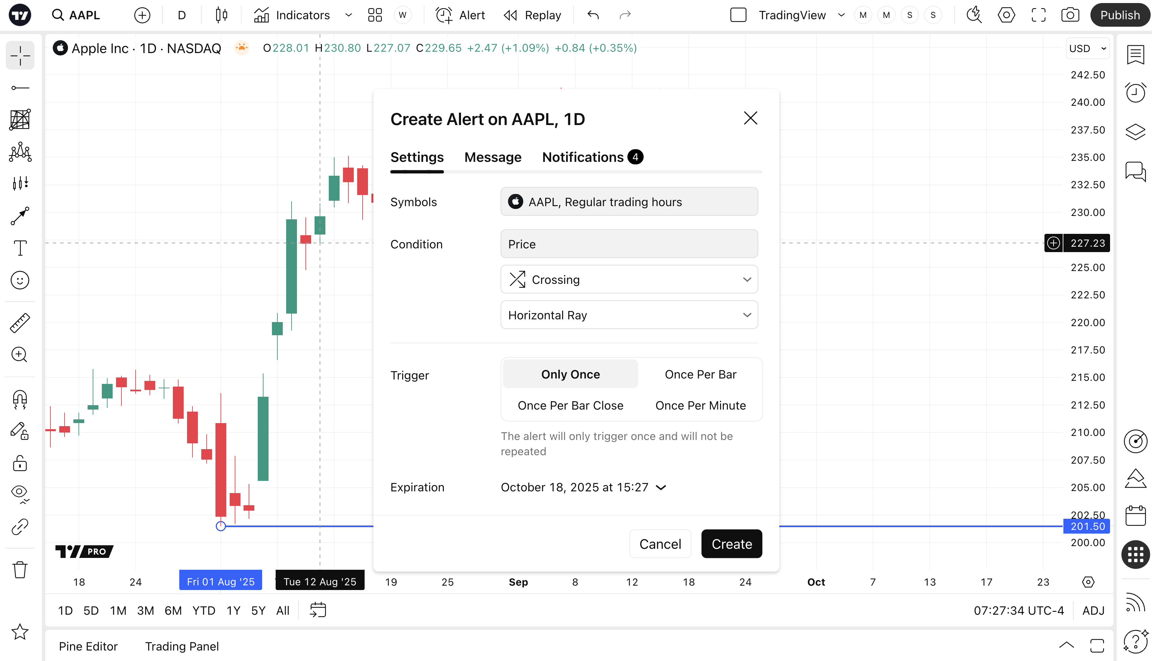Expand the Expiration date dropdown
Viewport: 1152px width, 661px height.
click(583, 487)
